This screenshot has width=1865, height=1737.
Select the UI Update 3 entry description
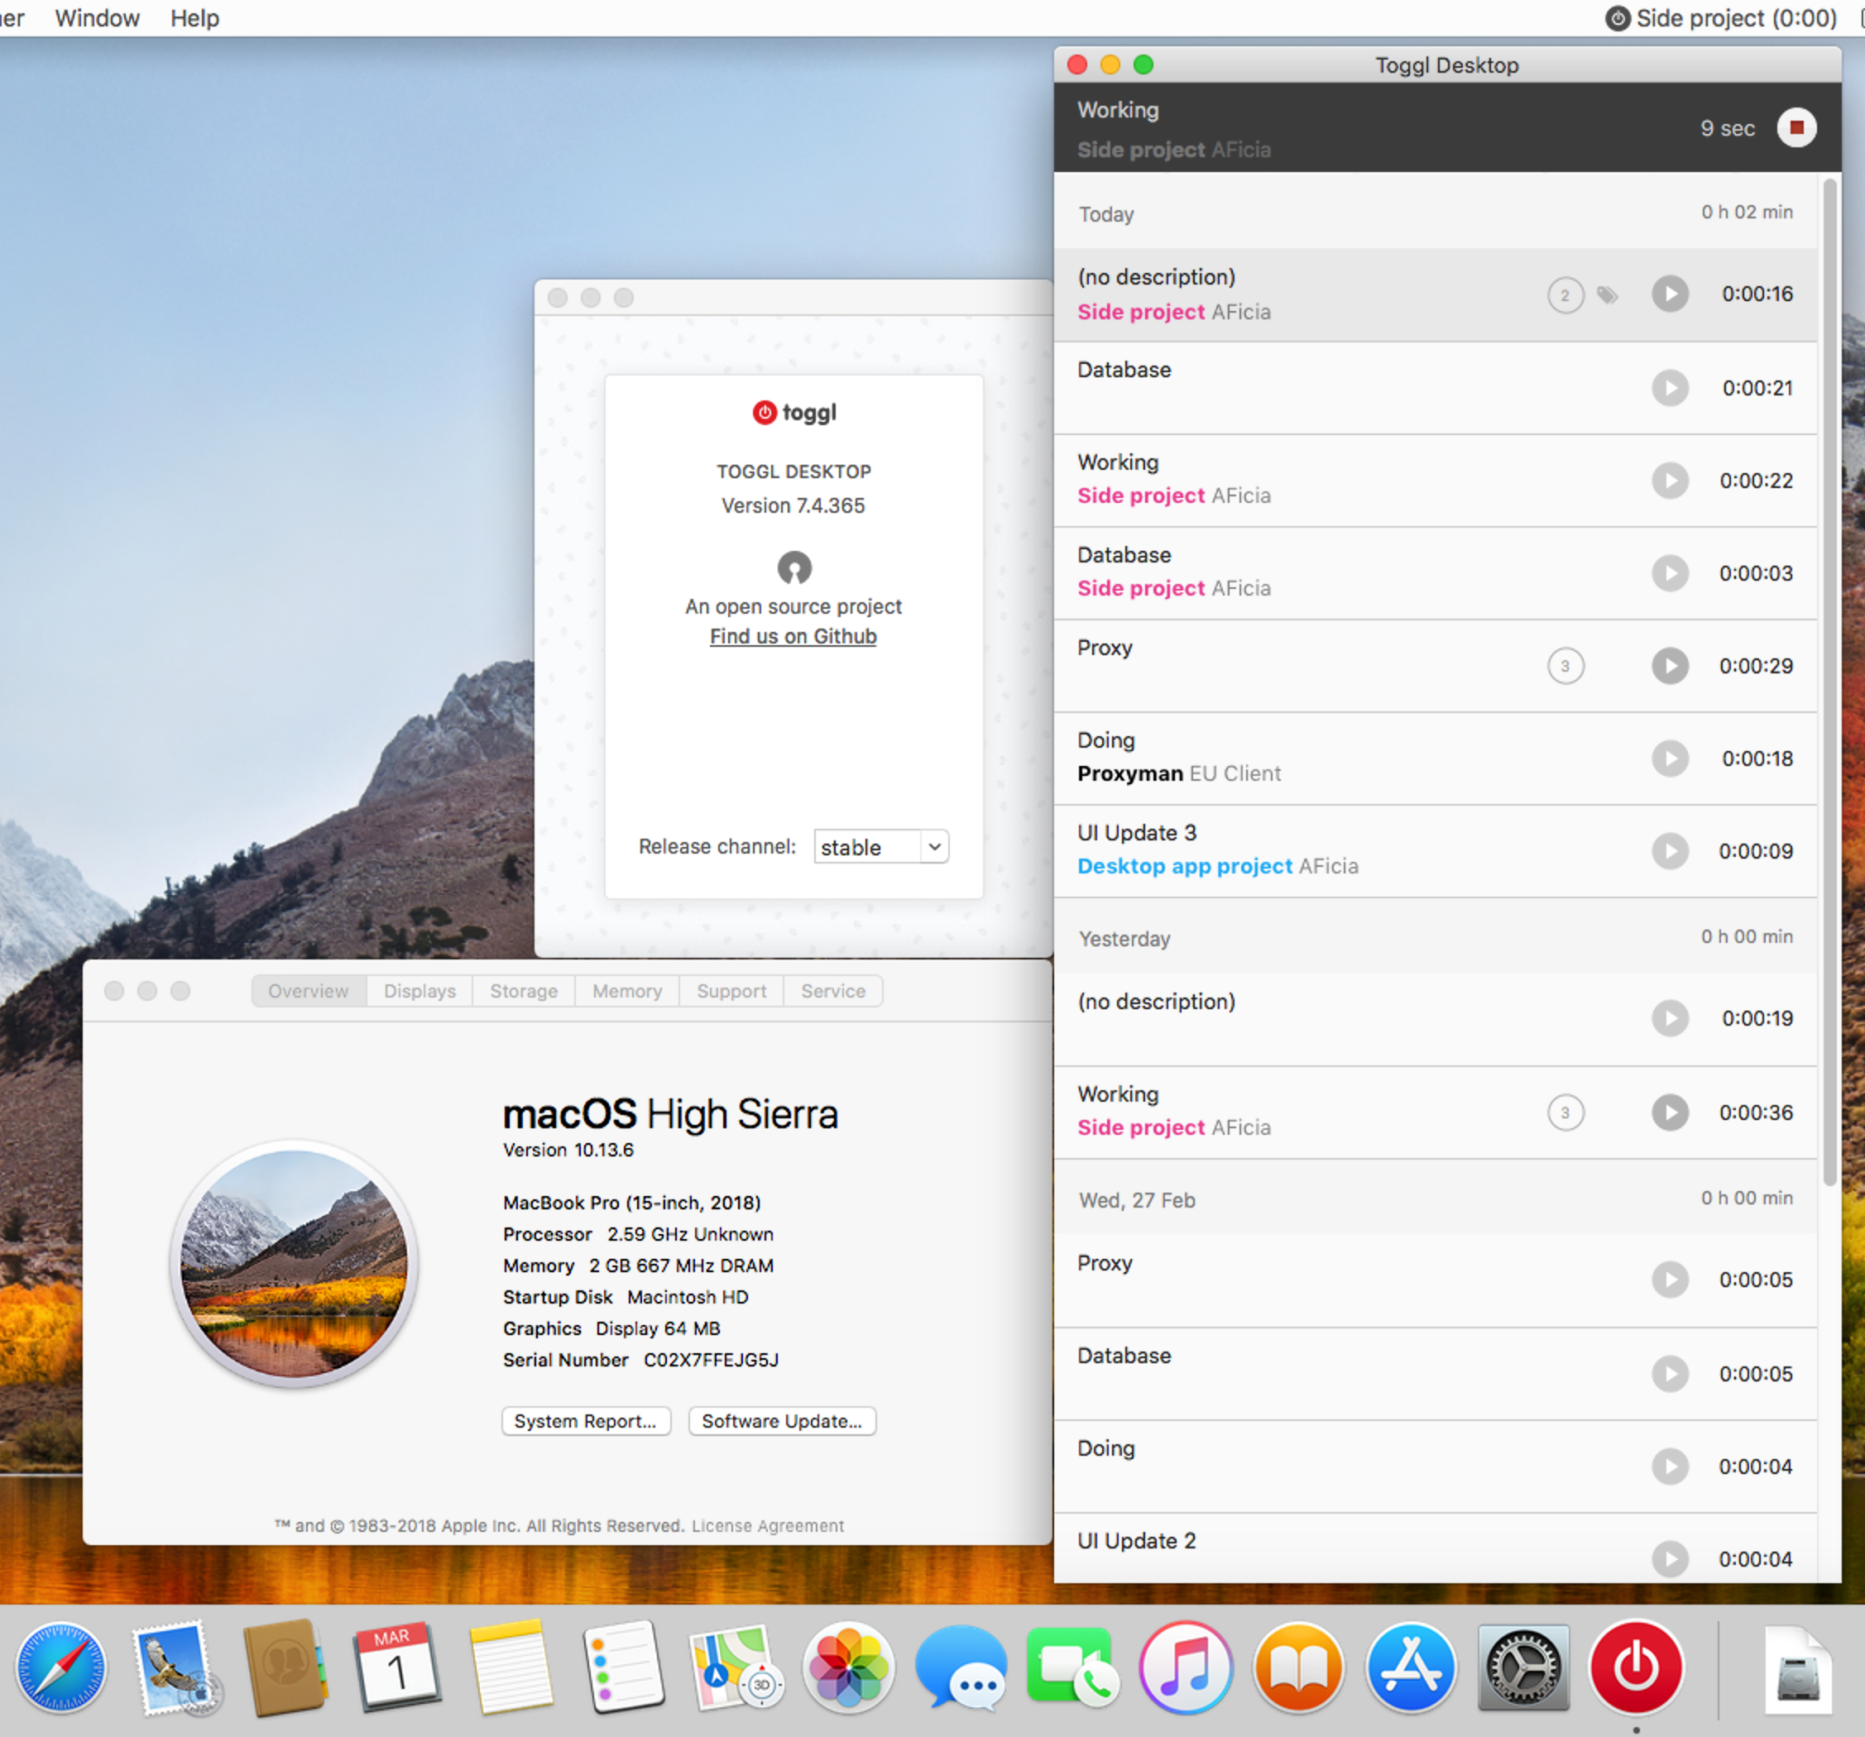1137,833
